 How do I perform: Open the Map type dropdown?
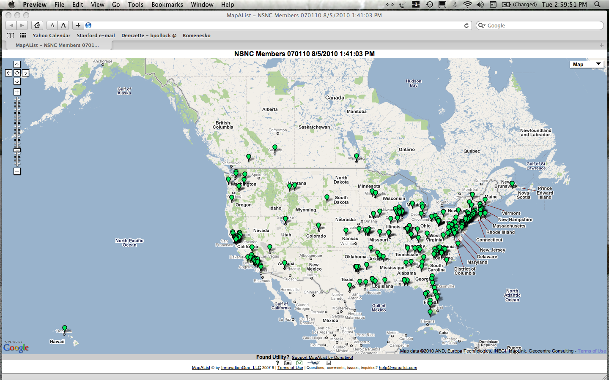pyautogui.click(x=587, y=64)
